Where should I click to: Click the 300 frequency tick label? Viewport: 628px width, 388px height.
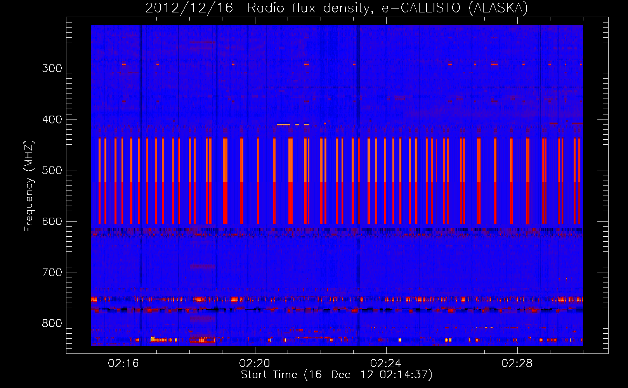(52, 68)
